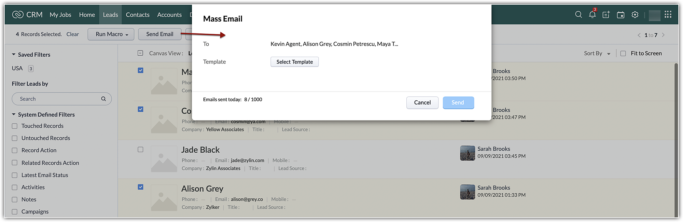683x222 pixels.
Task: Open the Accounts tab
Action: (169, 15)
